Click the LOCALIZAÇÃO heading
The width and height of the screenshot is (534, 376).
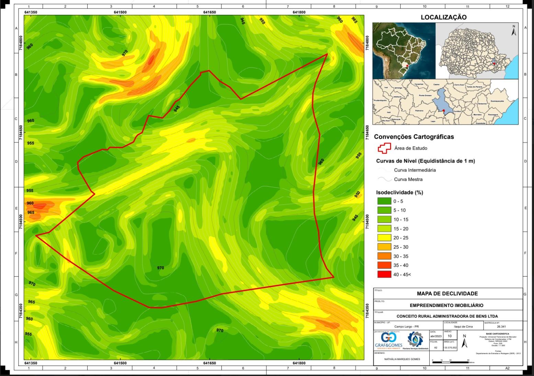pos(444,17)
